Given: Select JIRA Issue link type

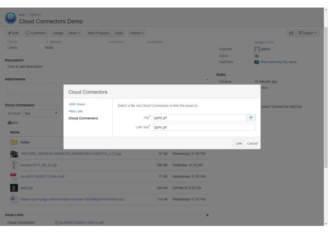Looking at the screenshot, I should coord(76,104).
